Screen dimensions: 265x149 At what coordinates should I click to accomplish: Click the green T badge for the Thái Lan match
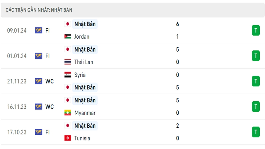click(256, 56)
